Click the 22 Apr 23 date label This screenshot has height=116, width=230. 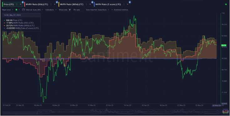(145, 105)
